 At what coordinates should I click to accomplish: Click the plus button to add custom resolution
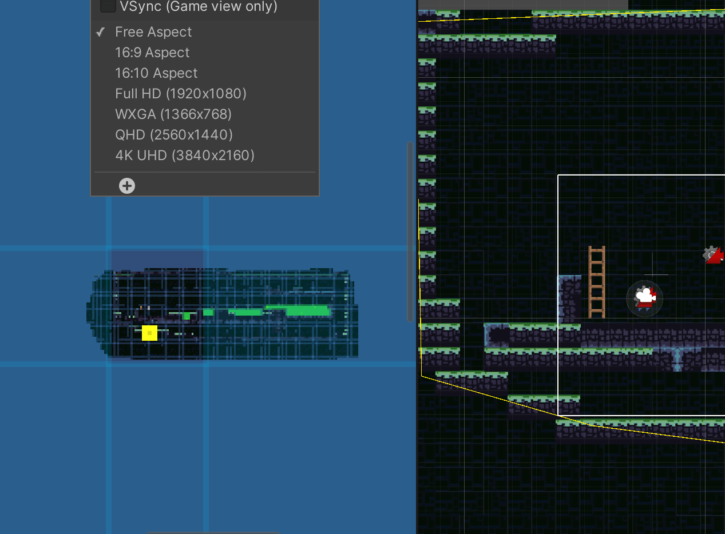pyautogui.click(x=126, y=185)
